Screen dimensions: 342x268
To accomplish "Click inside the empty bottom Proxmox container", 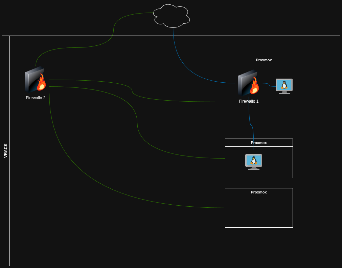I will pyautogui.click(x=259, y=212).
